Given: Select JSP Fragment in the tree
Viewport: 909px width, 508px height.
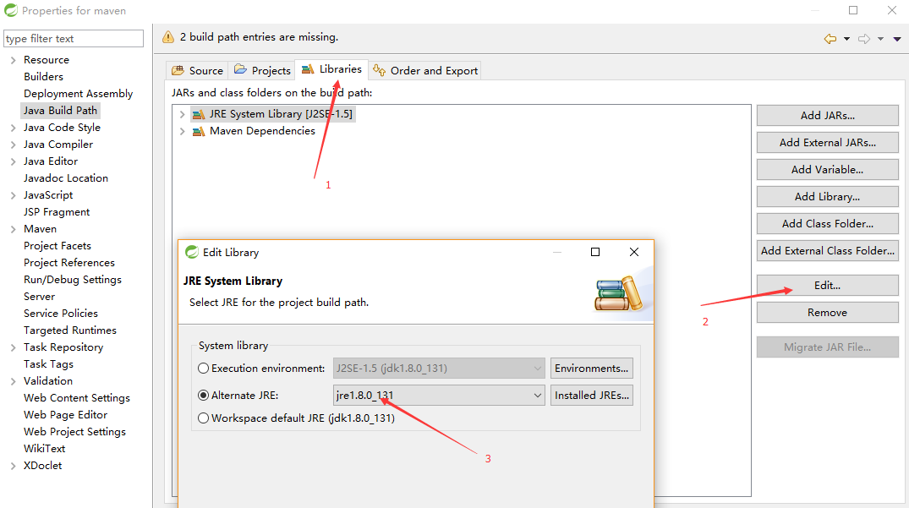Looking at the screenshot, I should (x=57, y=213).
